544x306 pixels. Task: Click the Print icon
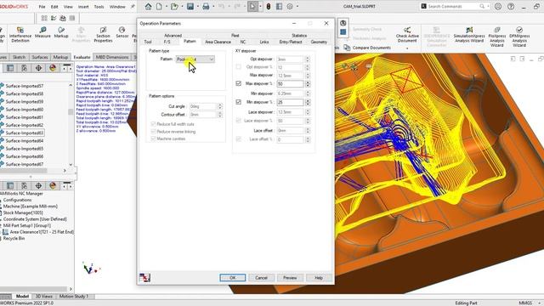click(206, 6)
